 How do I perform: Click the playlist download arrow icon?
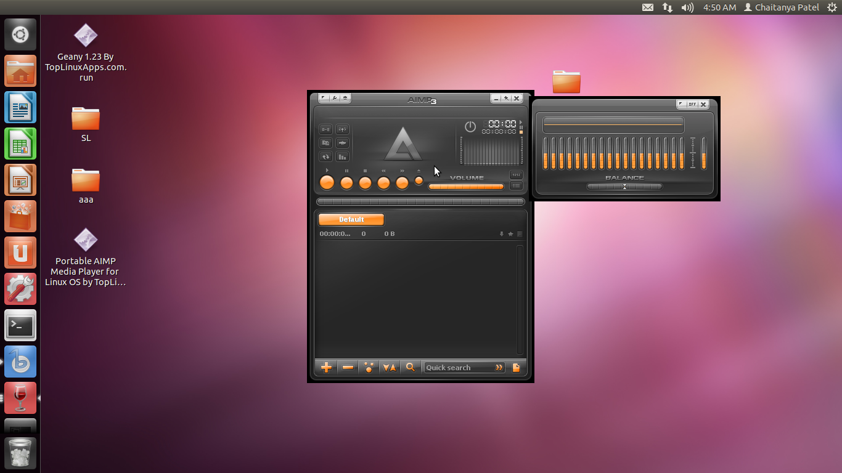[x=502, y=234]
